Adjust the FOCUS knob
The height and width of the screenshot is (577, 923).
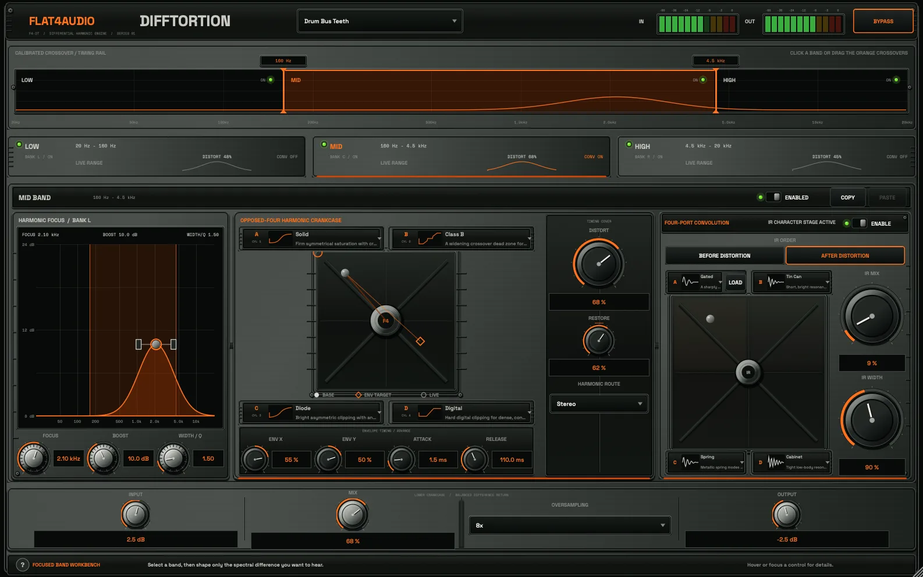(x=33, y=458)
